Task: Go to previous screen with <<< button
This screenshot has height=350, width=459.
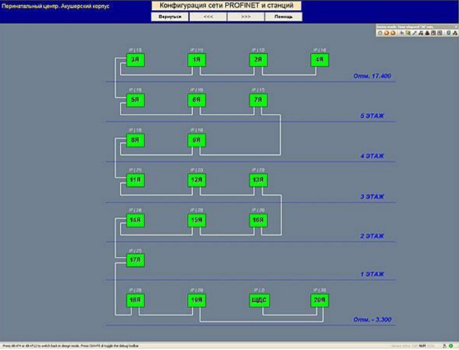Action: pos(208,17)
